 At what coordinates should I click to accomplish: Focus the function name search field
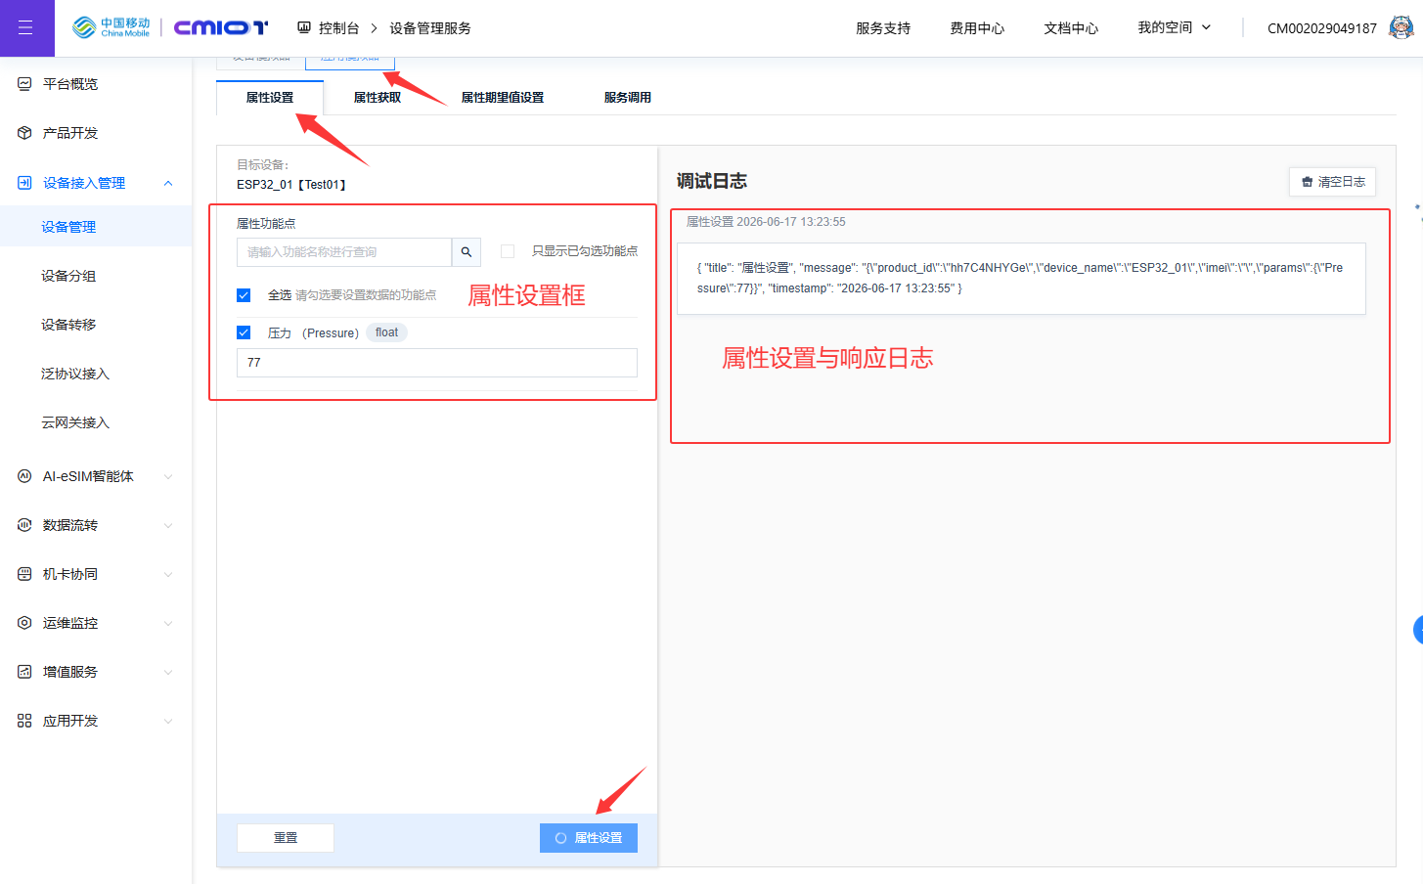pyautogui.click(x=344, y=252)
